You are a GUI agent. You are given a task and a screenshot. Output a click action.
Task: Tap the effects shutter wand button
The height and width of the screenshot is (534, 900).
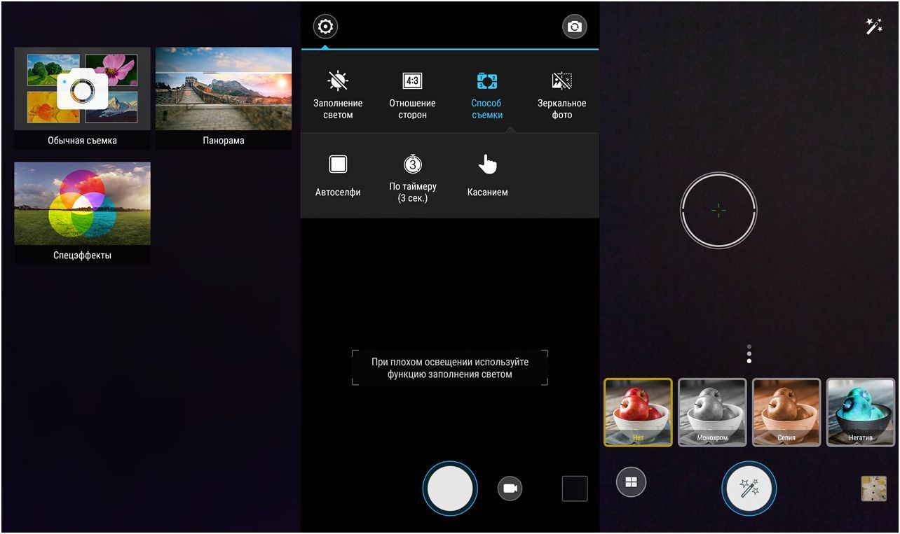749,488
